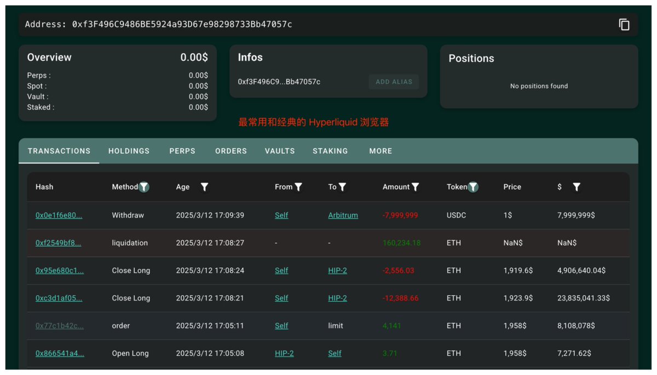Screen dimensions: 657x375
Task: Open the Method column filter icon
Action: point(144,187)
